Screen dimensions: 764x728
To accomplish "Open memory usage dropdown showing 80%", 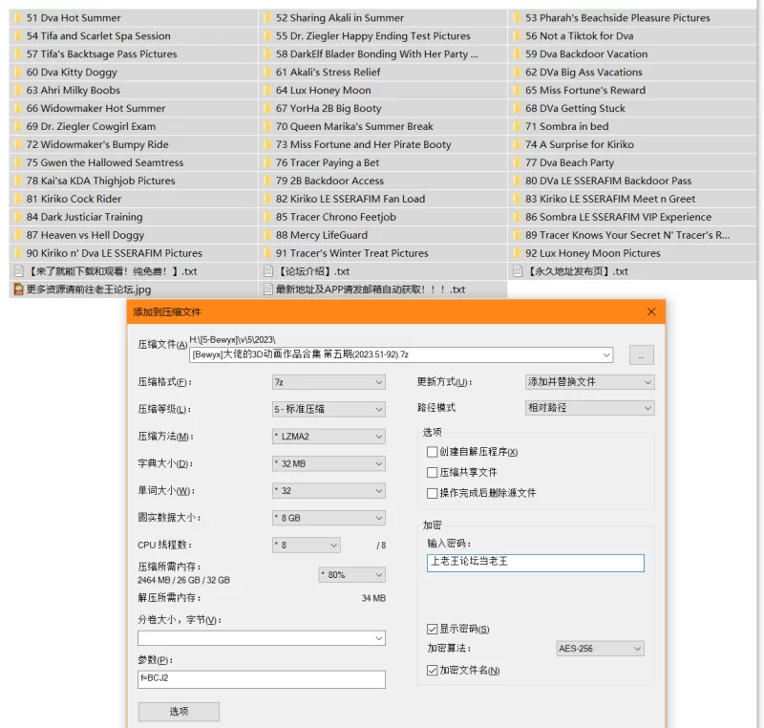I will pos(351,574).
